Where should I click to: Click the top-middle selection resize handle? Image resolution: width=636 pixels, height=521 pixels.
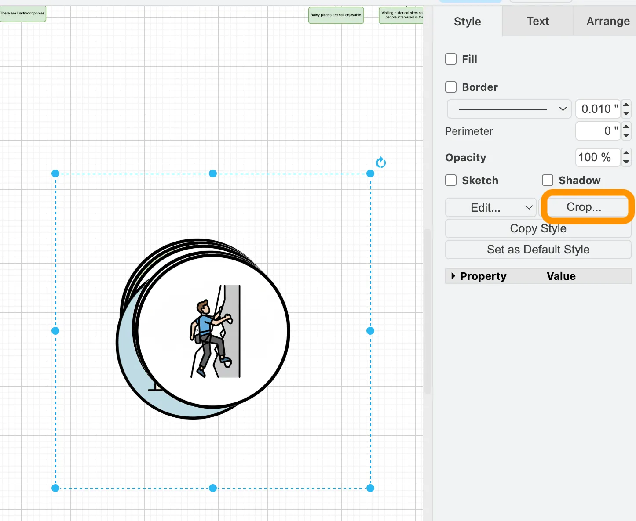213,174
